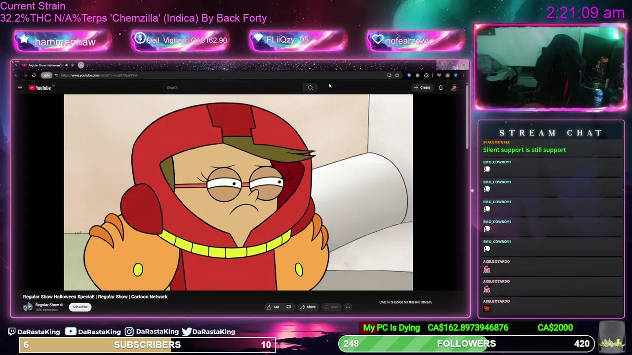Click the Create button on YouTube
Screen dimensions: 632x355
pyautogui.click(x=422, y=88)
